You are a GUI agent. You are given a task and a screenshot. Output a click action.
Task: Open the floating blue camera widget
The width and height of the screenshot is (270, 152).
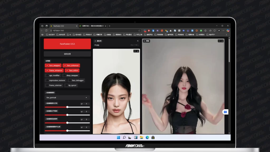225,112
